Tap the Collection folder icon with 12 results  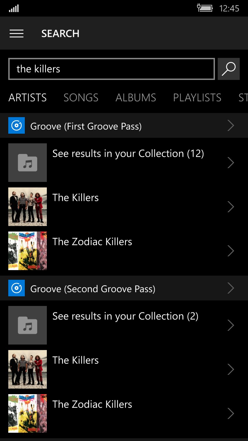click(28, 163)
